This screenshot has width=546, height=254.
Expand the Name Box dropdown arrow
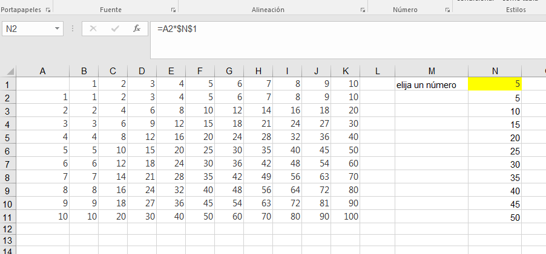58,28
